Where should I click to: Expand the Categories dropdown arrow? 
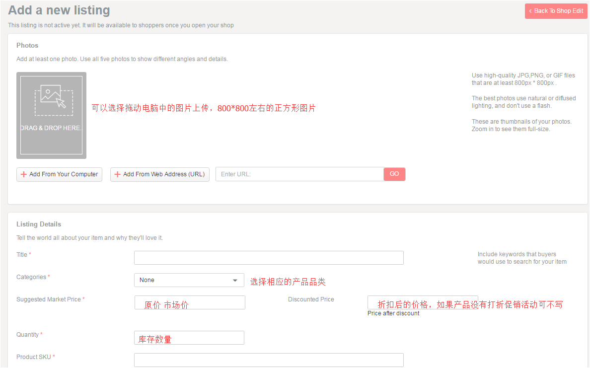pos(235,280)
